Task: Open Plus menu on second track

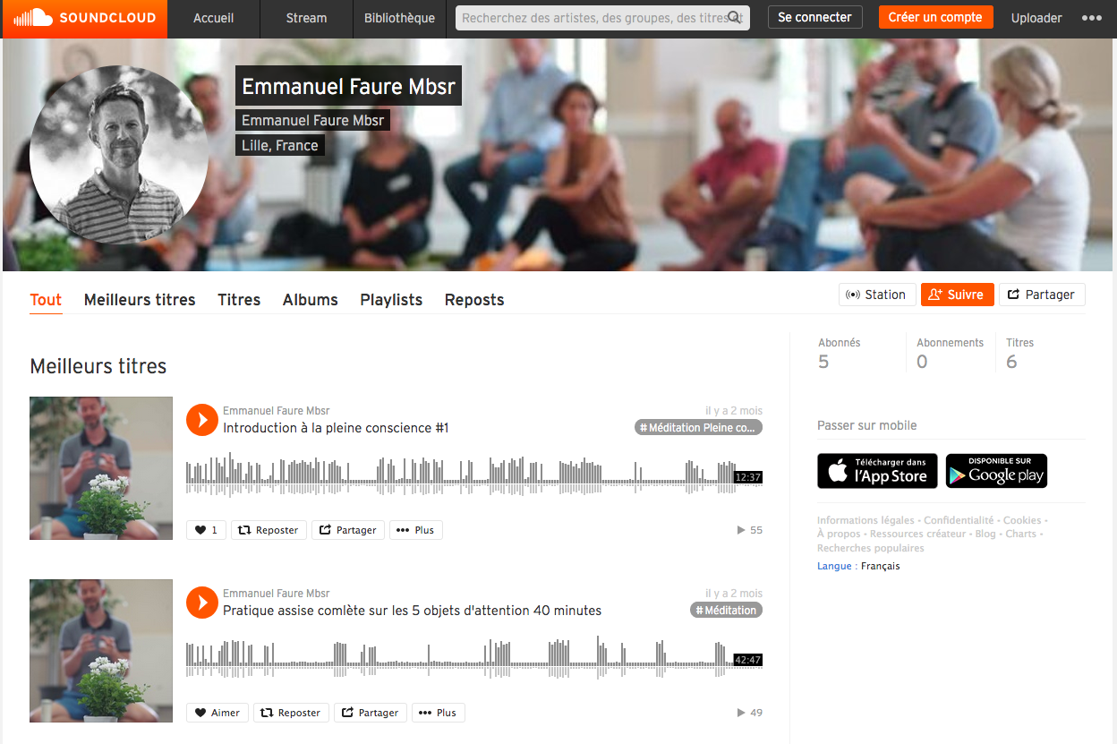Action: click(439, 713)
